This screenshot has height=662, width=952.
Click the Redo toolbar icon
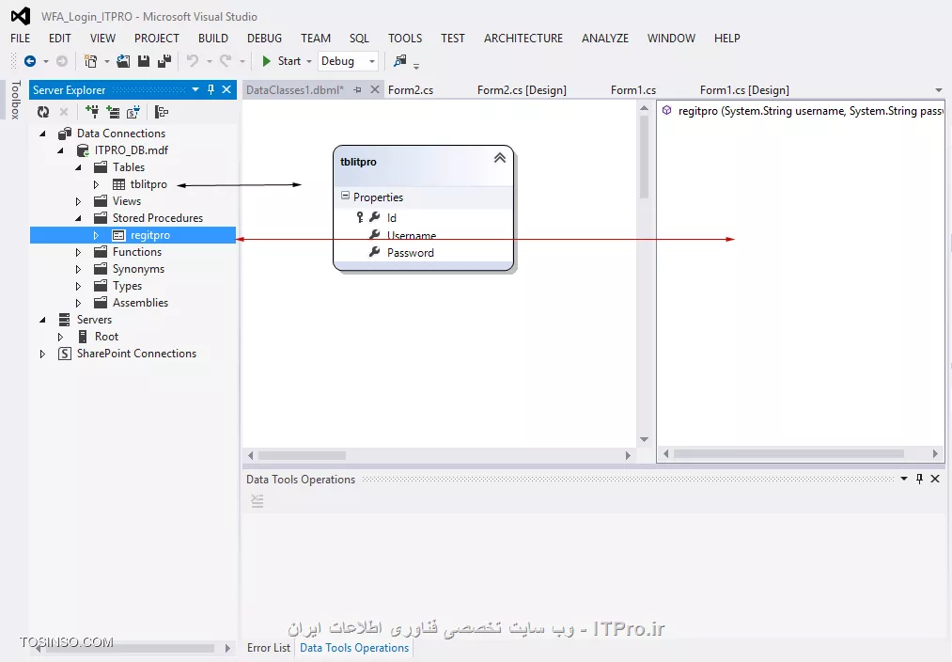click(226, 61)
